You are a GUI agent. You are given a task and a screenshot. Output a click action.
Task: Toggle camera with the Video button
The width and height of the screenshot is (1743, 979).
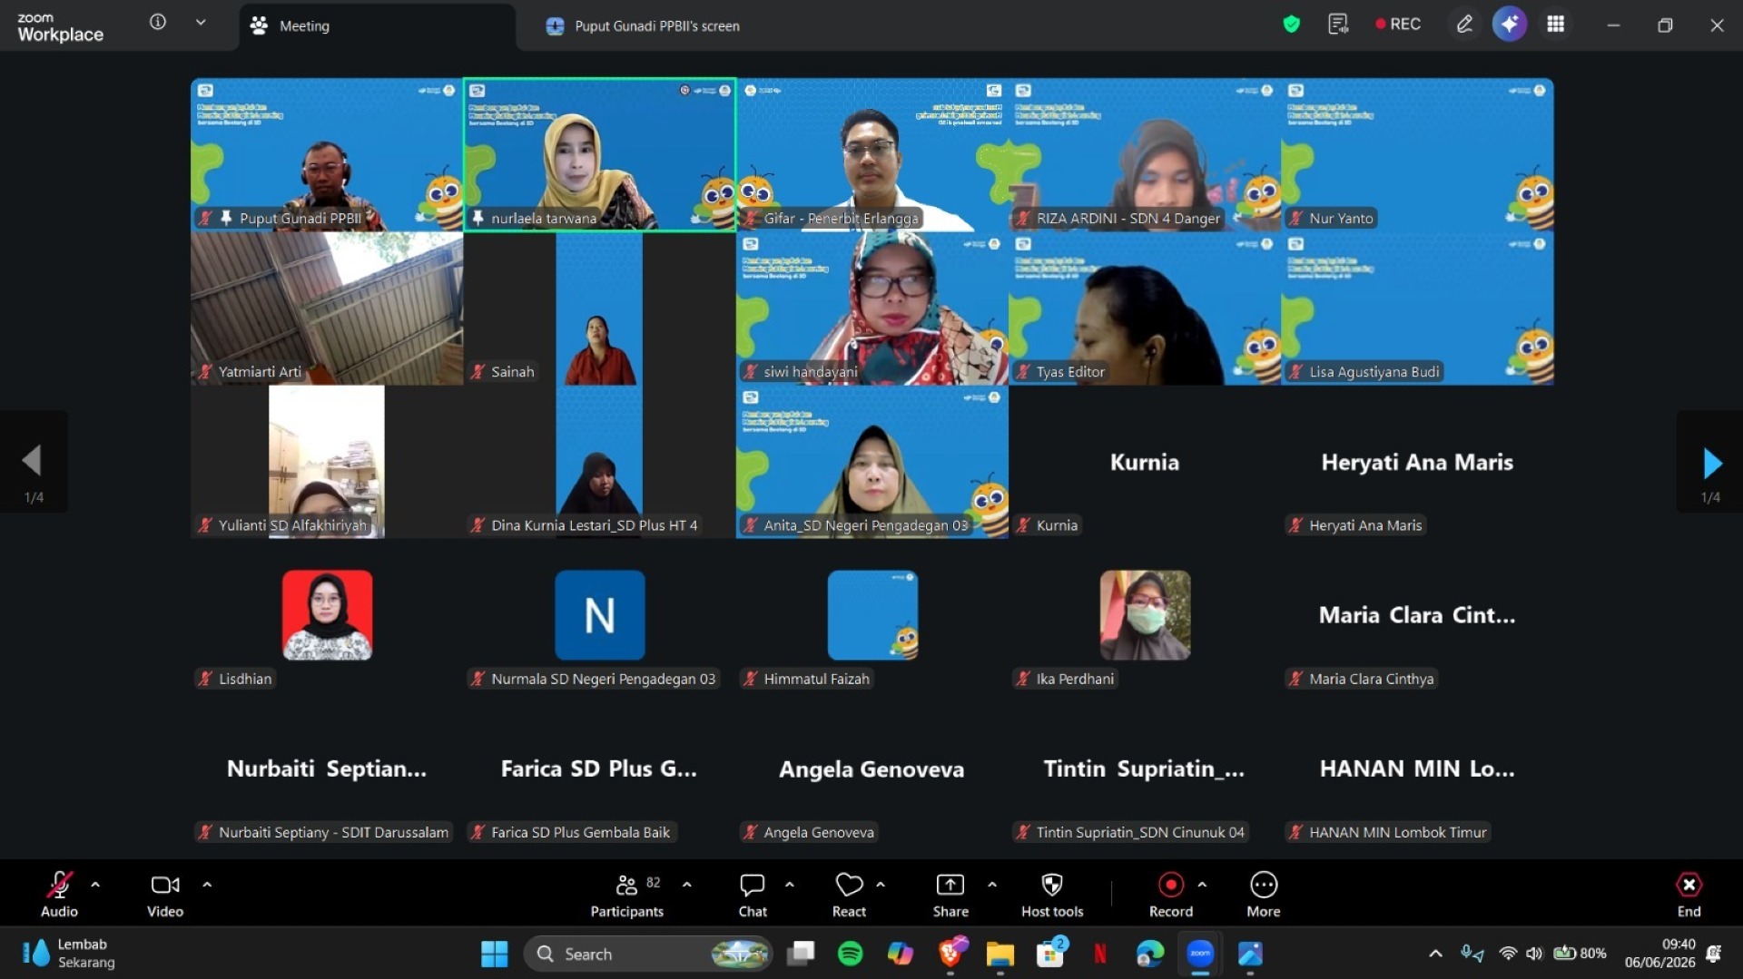pyautogui.click(x=165, y=894)
